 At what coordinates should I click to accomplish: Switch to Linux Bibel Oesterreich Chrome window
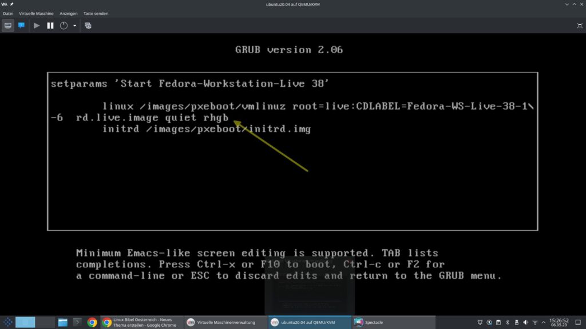pyautogui.click(x=142, y=322)
